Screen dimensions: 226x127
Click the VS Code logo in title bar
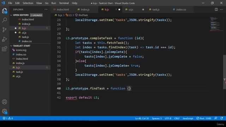(x=3, y=3)
